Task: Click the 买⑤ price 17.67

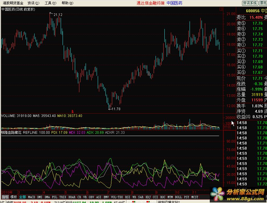Action: (257, 72)
